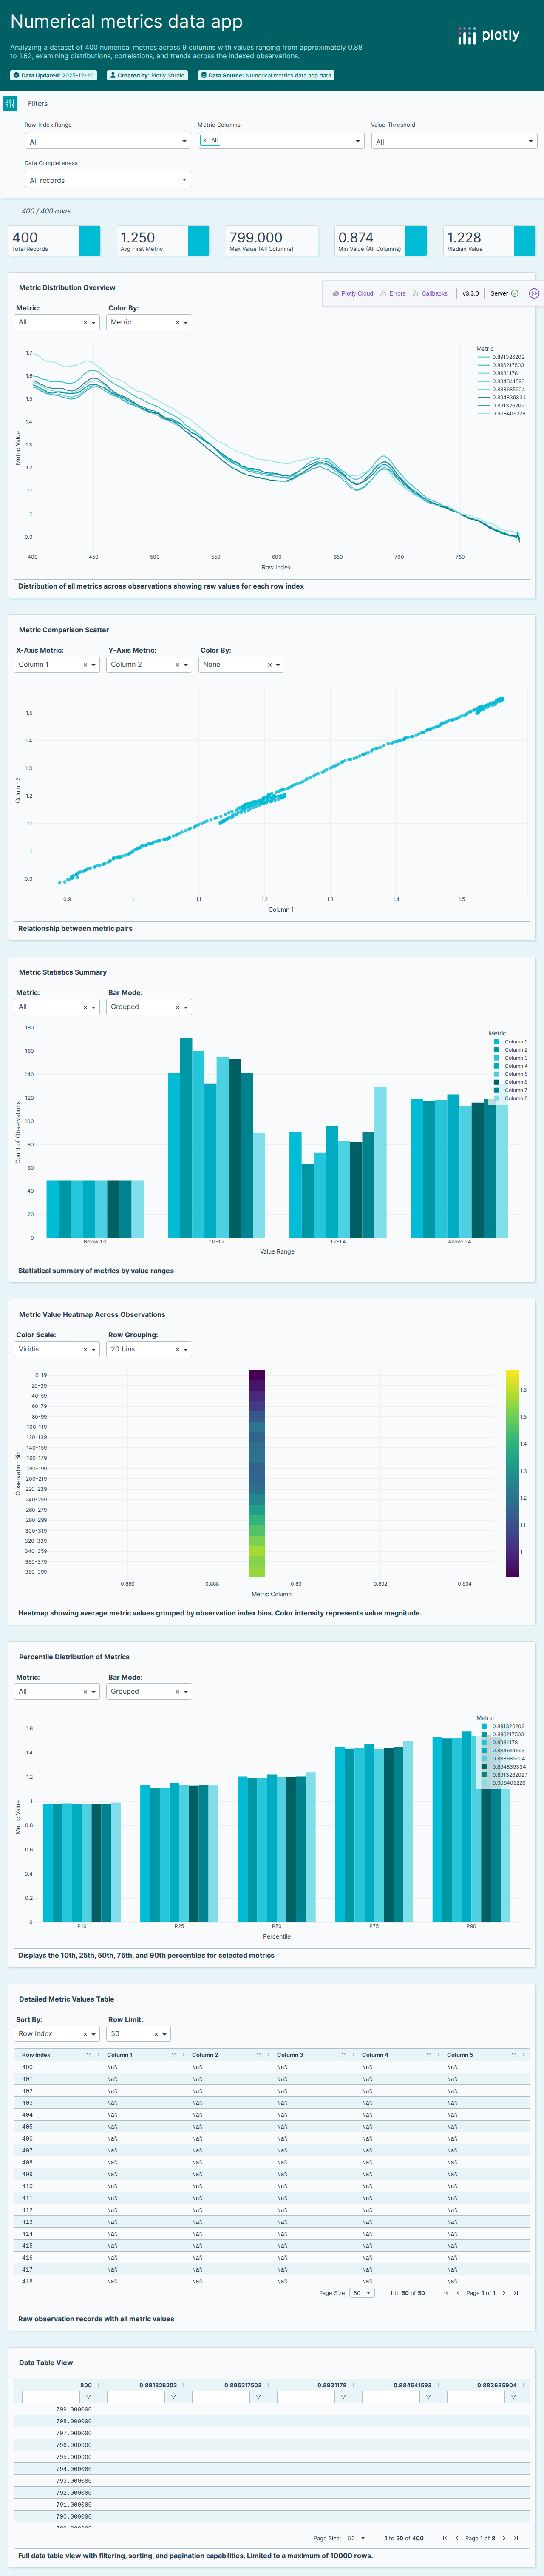544x2576 pixels.
Task: Toggle the Filters panel icon
Action: pos(10,103)
